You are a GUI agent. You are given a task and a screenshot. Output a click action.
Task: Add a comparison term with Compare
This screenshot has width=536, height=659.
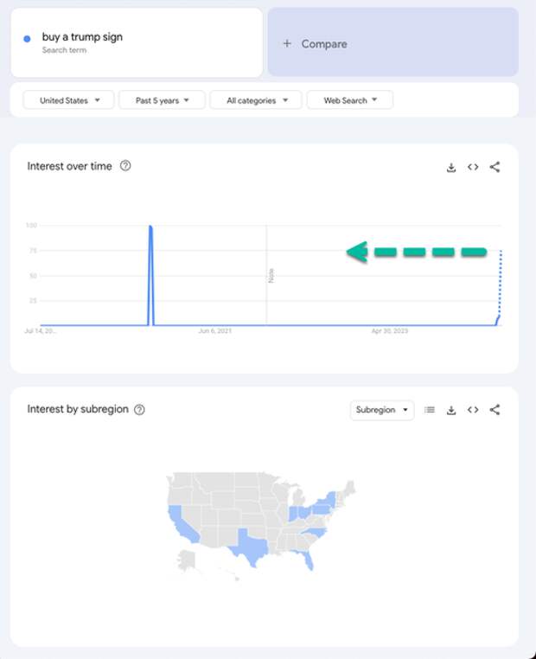(393, 42)
